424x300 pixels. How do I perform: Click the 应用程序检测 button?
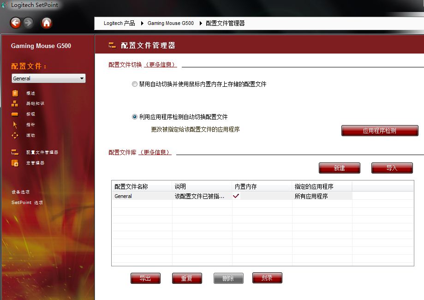379,131
